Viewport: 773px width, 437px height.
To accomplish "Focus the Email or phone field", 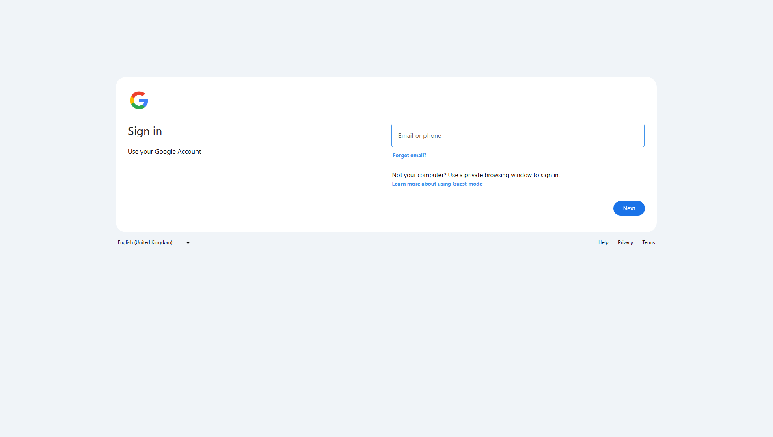I will coord(518,135).
